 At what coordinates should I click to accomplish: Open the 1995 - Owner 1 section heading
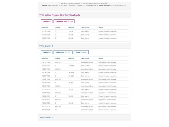pos(46,46)
